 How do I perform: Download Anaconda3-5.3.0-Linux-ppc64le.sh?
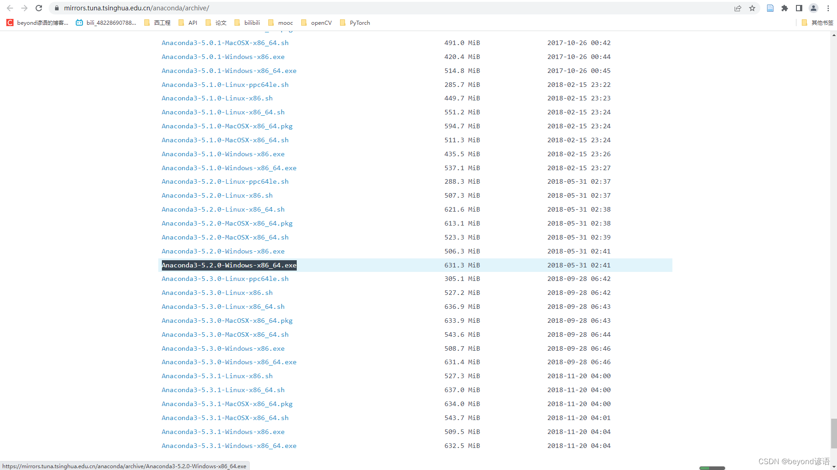point(225,279)
